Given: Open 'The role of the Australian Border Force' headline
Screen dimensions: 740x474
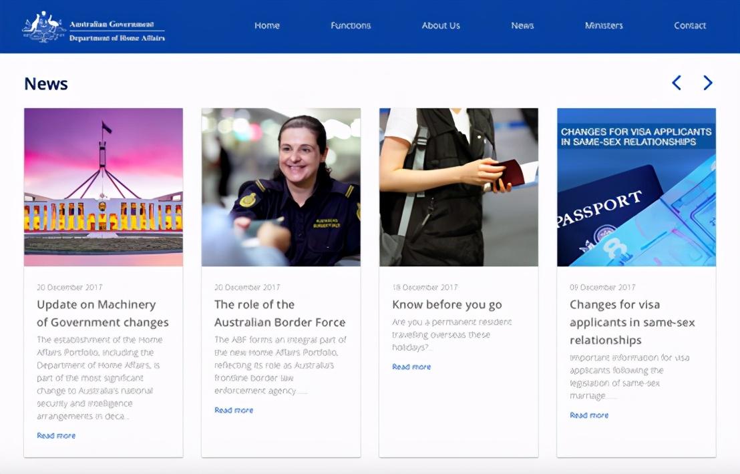Looking at the screenshot, I should point(280,314).
